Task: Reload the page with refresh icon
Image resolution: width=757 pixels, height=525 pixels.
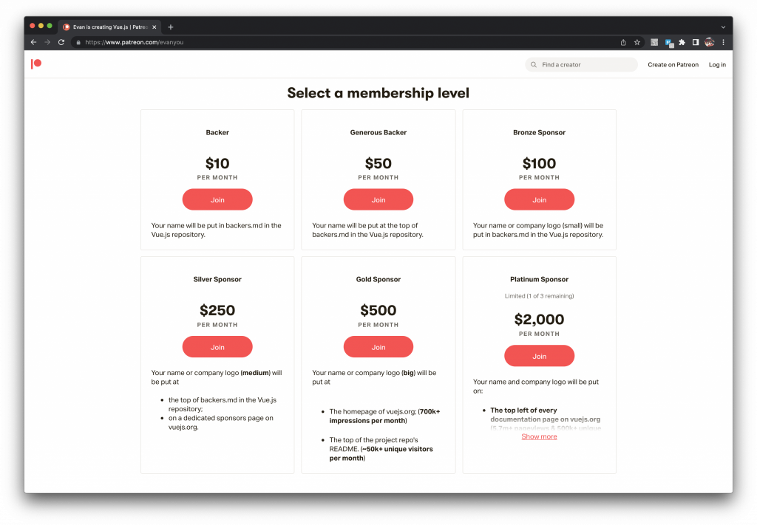Action: coord(61,42)
